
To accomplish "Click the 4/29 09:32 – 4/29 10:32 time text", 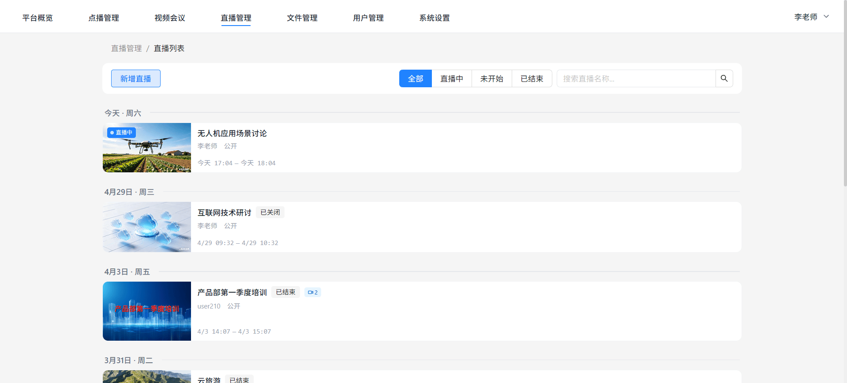I will 238,243.
